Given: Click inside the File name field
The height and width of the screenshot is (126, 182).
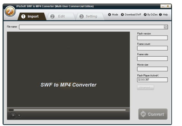Looking at the screenshot, I should click(x=91, y=27).
